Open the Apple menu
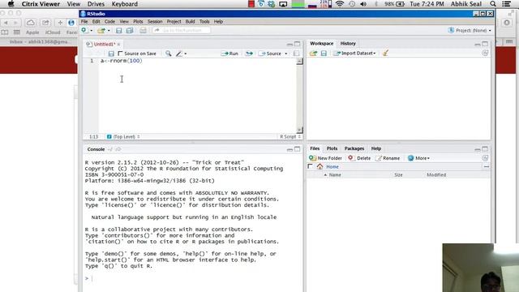Viewport: 519px width, 292px height. click(11, 3)
